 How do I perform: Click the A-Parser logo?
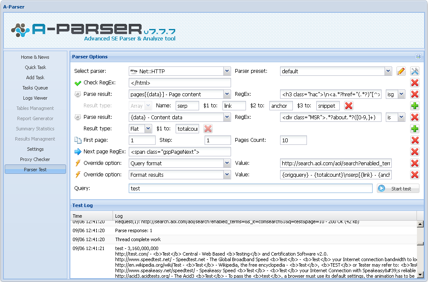(93, 32)
